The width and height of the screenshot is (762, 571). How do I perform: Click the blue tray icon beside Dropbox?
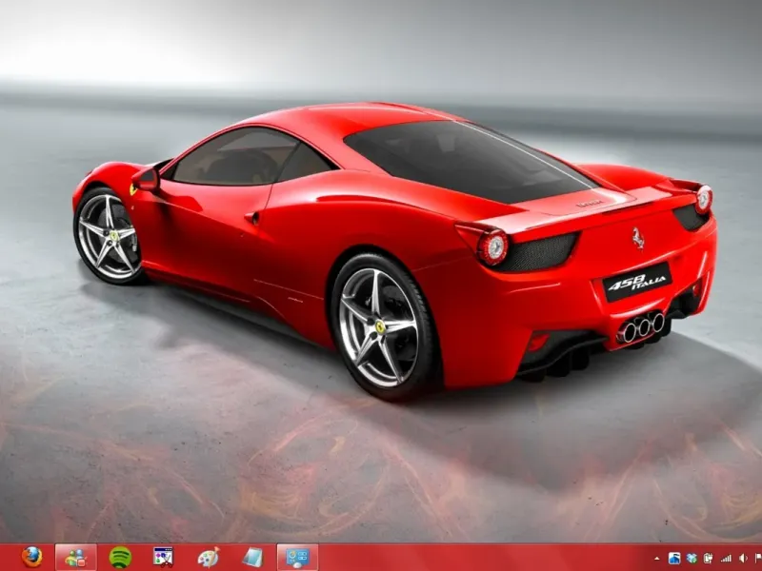(x=674, y=558)
